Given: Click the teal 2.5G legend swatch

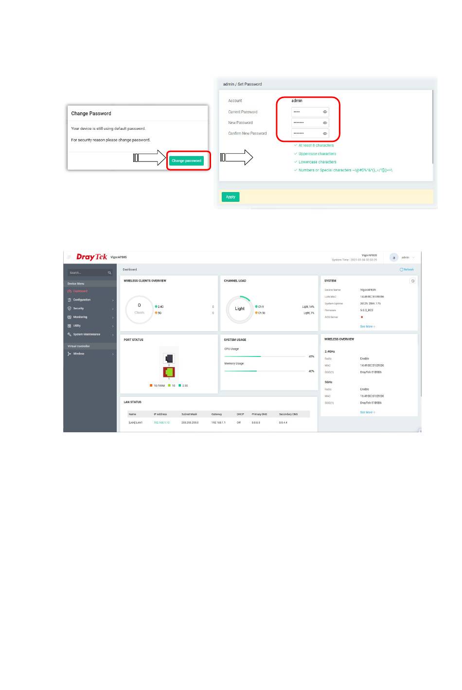Looking at the screenshot, I should pos(180,385).
